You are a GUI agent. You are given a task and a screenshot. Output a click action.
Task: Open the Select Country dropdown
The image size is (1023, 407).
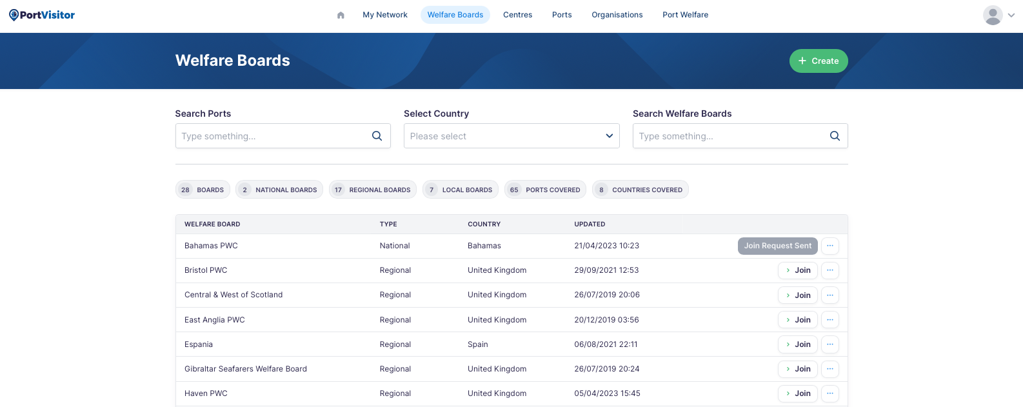click(511, 136)
